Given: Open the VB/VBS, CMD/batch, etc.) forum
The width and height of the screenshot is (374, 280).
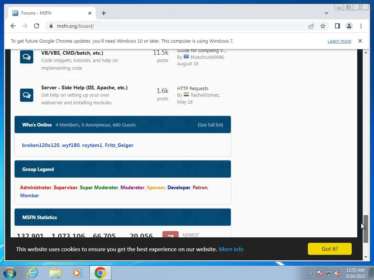Looking at the screenshot, I should coord(72,53).
